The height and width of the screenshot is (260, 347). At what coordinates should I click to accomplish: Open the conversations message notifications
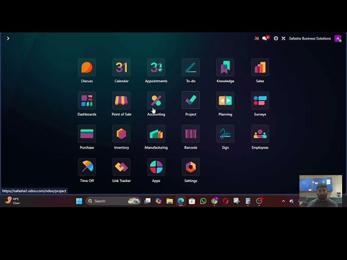[x=265, y=38]
